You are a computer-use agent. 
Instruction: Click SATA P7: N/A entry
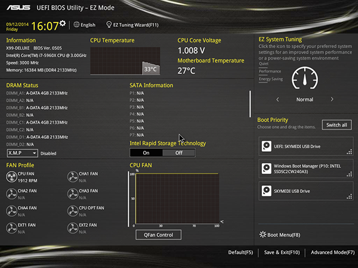(137, 135)
